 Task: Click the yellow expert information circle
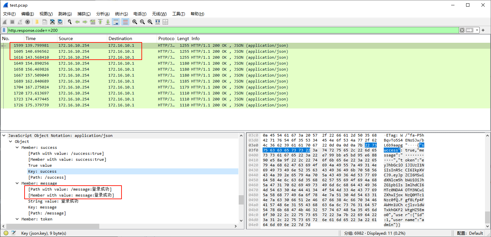click(6, 233)
